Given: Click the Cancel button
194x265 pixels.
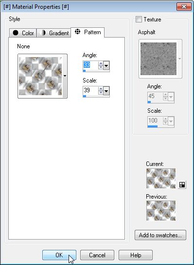Looking at the screenshot, I should [x=97, y=255].
